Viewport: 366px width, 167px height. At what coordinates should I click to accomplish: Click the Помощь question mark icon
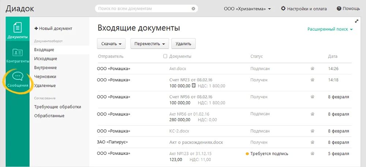point(339,9)
